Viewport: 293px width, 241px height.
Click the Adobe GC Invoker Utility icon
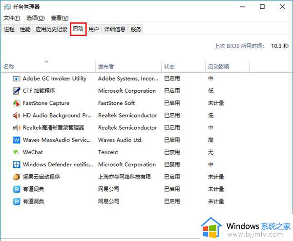click(x=17, y=79)
